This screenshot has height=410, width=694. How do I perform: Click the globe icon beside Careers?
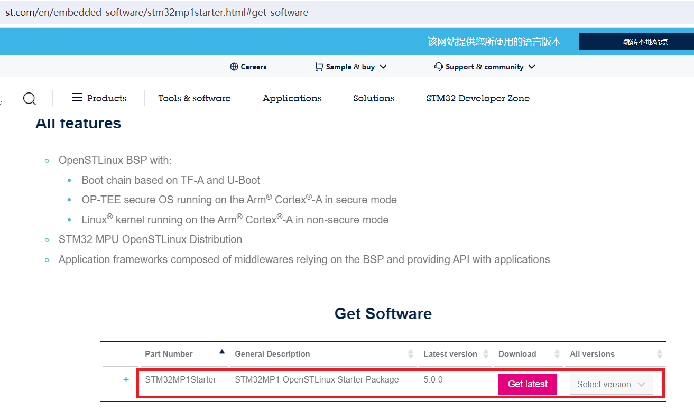[x=234, y=67]
